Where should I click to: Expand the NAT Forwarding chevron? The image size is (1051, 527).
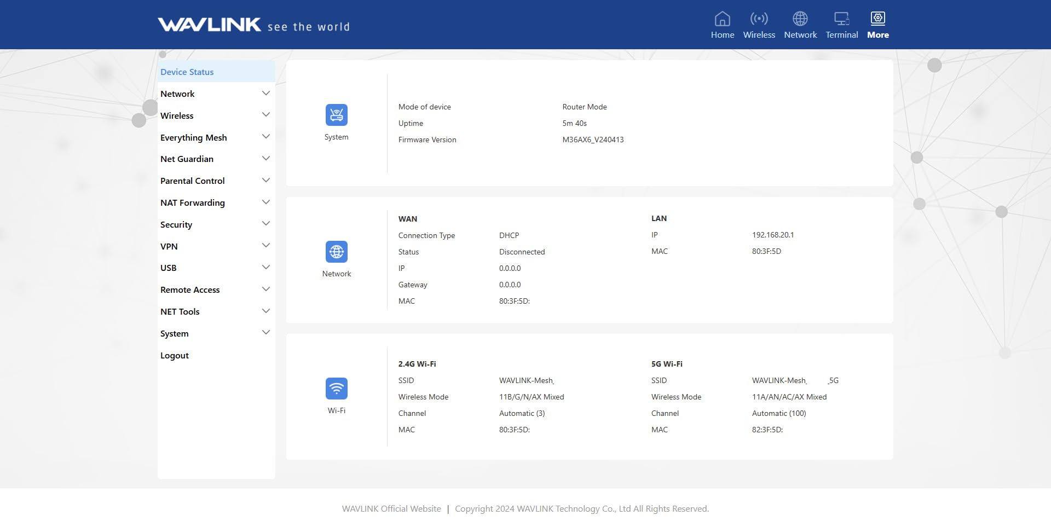[266, 202]
